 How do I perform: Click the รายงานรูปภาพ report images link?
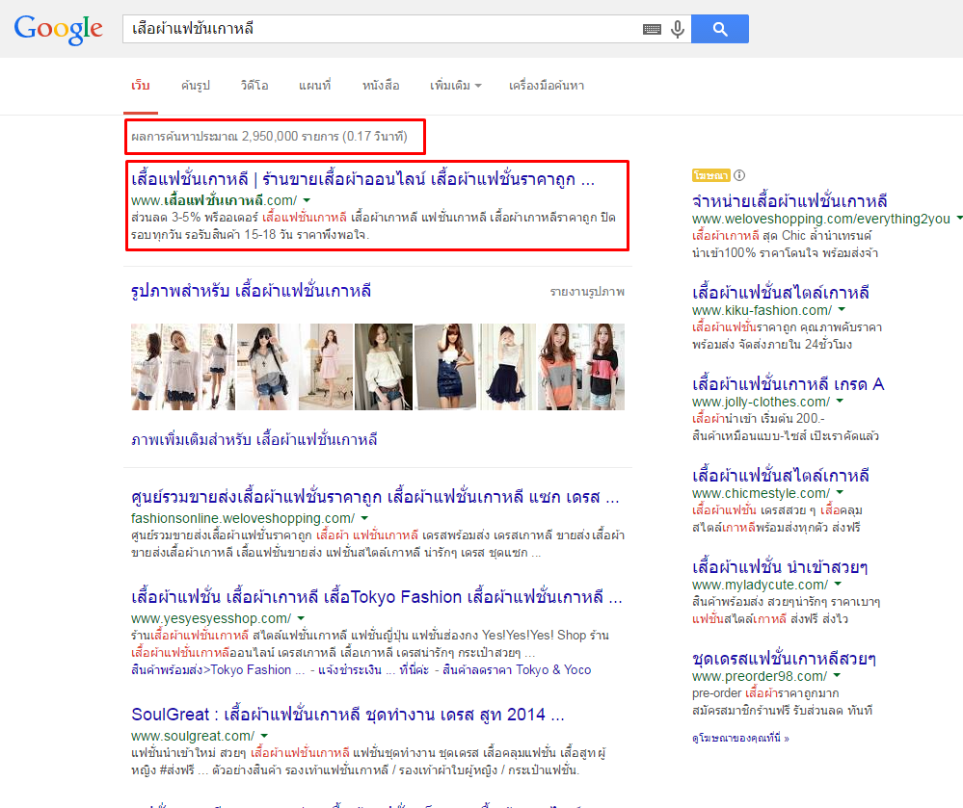point(587,291)
